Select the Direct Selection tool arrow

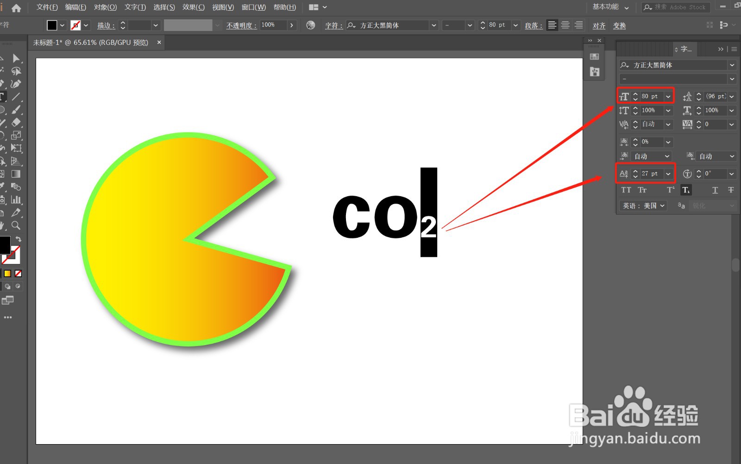pos(16,58)
